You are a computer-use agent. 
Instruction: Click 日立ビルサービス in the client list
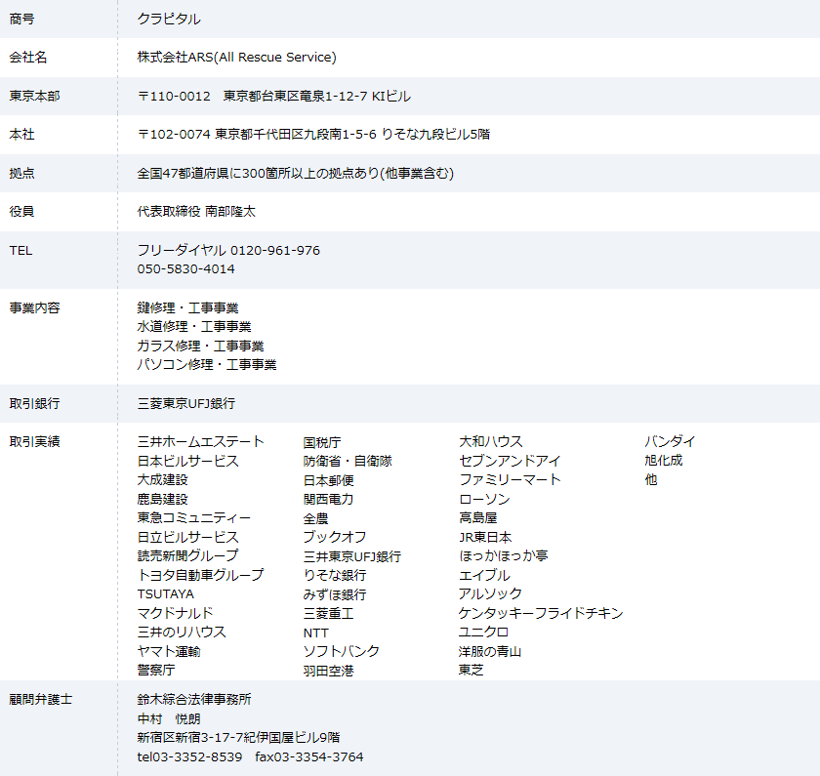187,537
